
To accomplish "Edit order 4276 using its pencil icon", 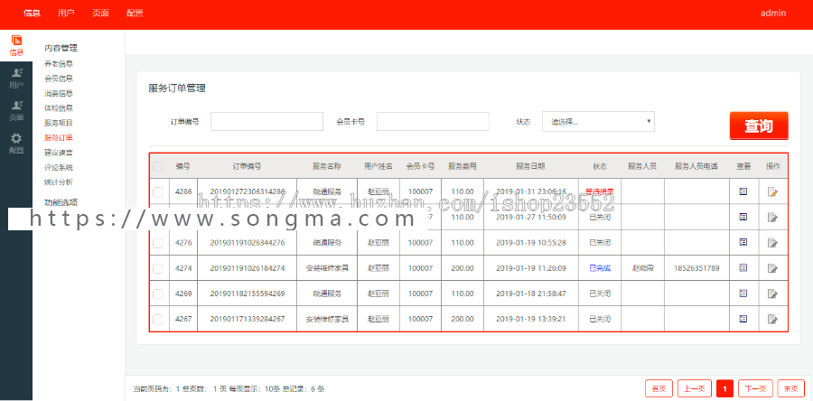I will [772, 242].
